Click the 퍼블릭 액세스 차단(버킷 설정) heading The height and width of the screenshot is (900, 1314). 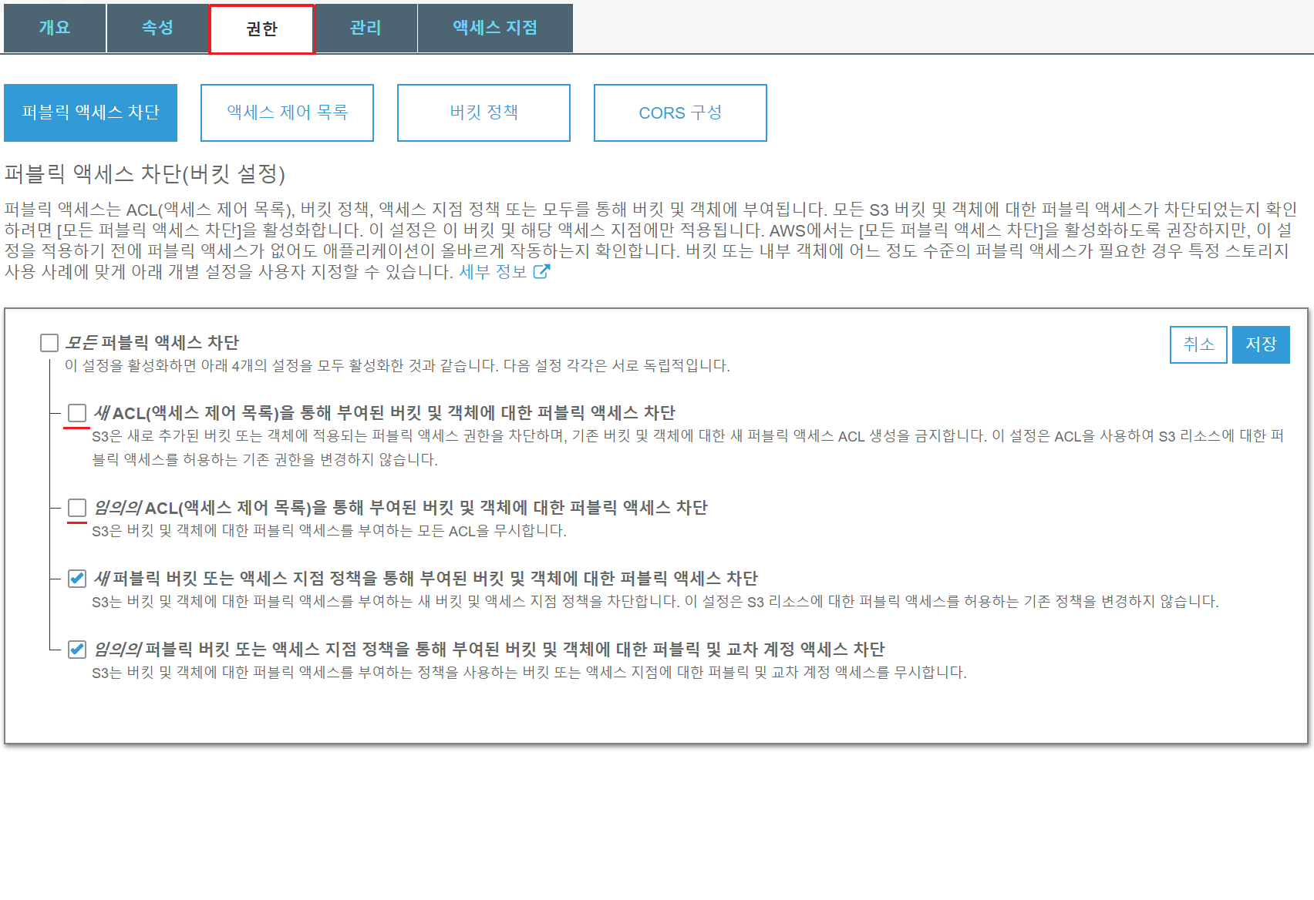click(145, 174)
